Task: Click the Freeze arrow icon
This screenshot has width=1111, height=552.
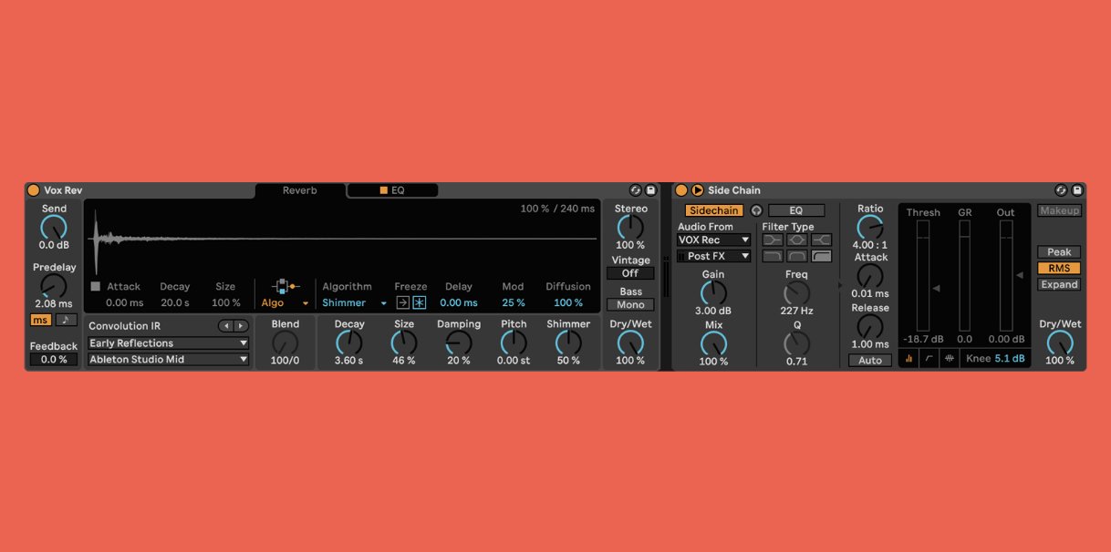Action: [403, 302]
